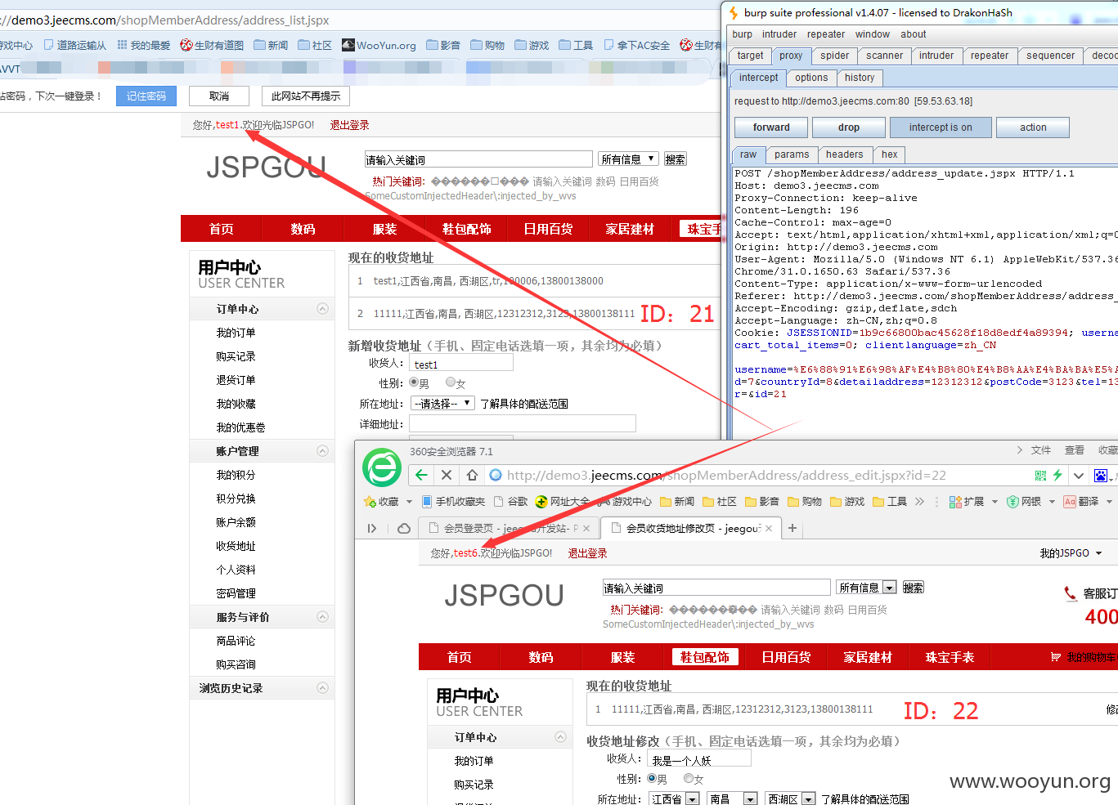Open the 拿下AC安全 bookmark

pyautogui.click(x=637, y=46)
